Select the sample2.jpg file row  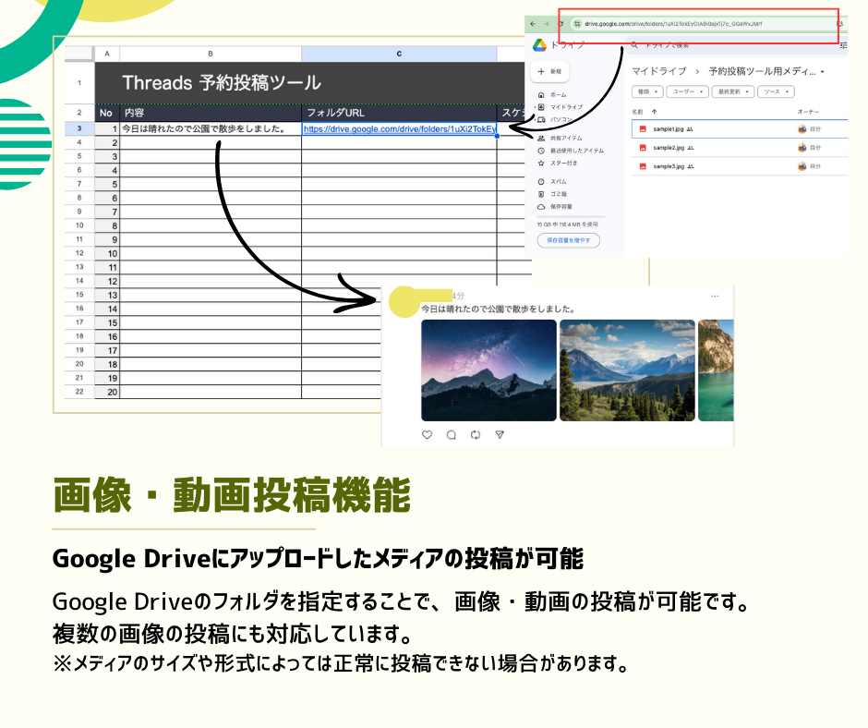[739, 148]
